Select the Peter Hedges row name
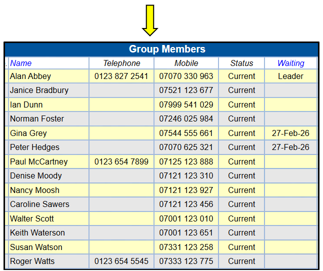 click(34, 147)
